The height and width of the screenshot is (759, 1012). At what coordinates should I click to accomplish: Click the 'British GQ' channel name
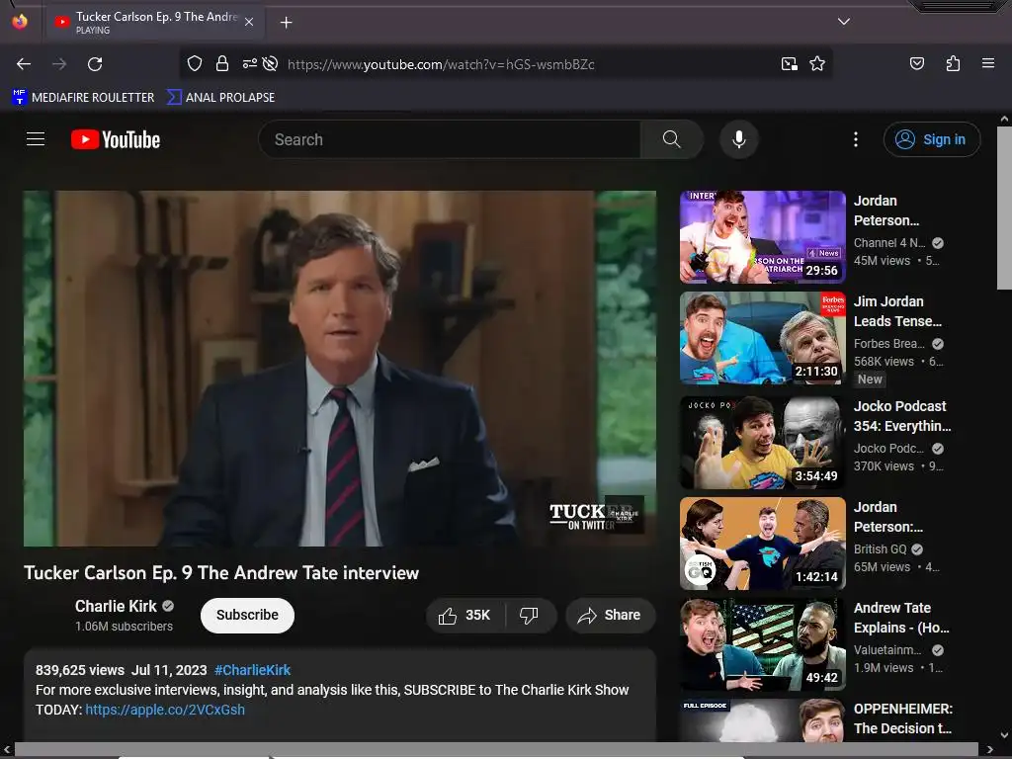[x=881, y=549]
